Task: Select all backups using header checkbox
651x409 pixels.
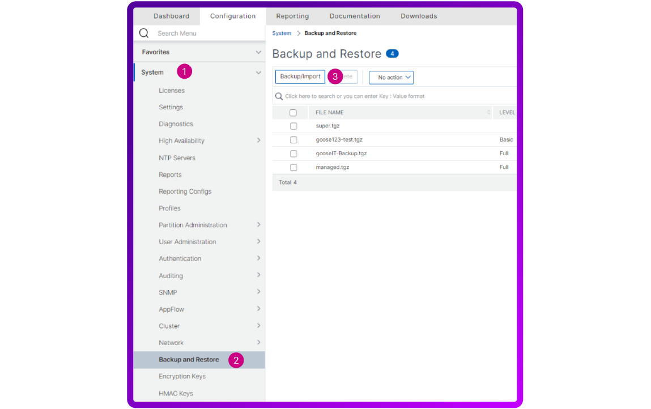Action: (x=293, y=112)
